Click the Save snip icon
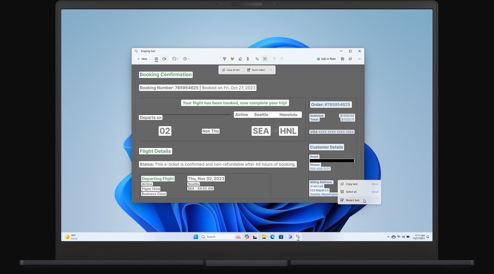 coord(343,59)
